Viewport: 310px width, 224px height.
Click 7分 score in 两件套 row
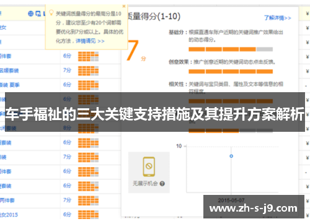coord(67,200)
